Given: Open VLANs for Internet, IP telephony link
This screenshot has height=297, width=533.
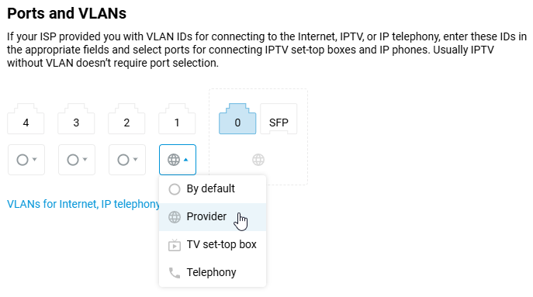Looking at the screenshot, I should tap(83, 204).
